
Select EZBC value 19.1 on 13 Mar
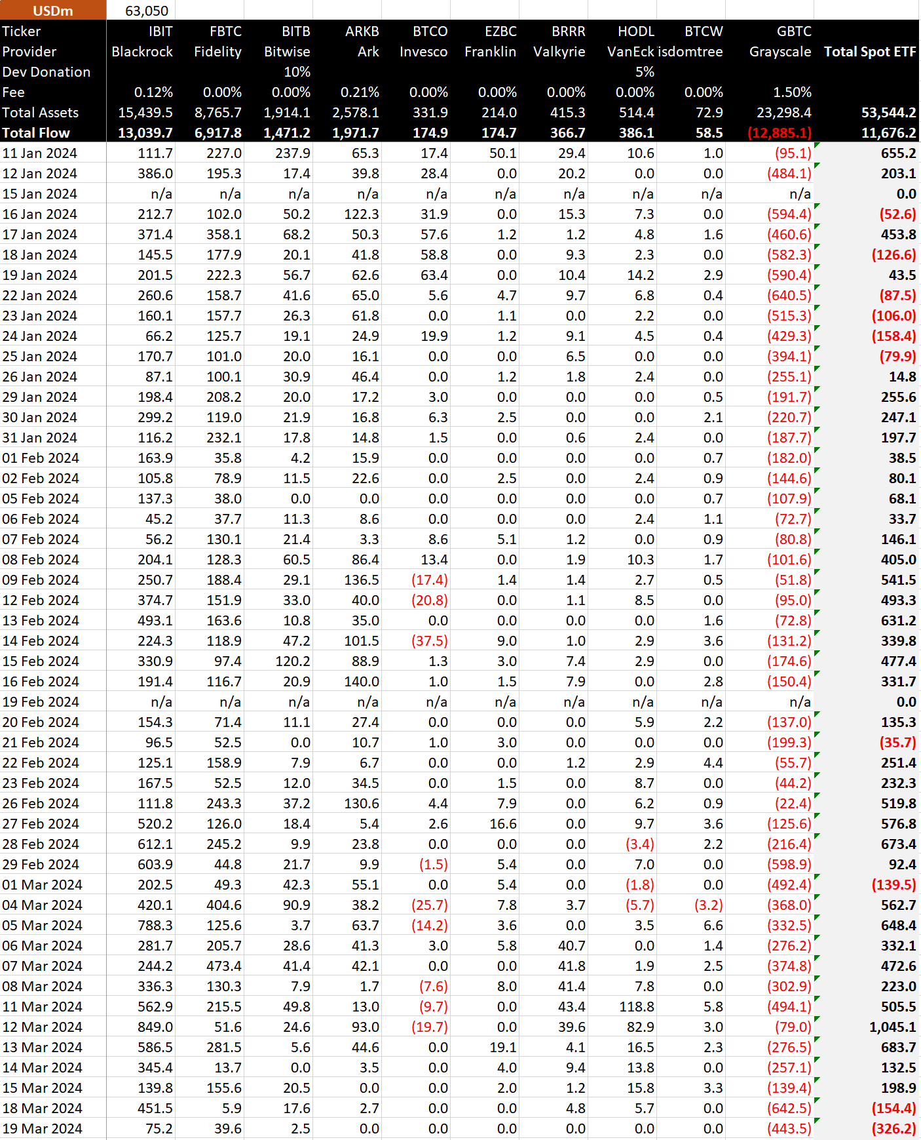click(x=502, y=1048)
